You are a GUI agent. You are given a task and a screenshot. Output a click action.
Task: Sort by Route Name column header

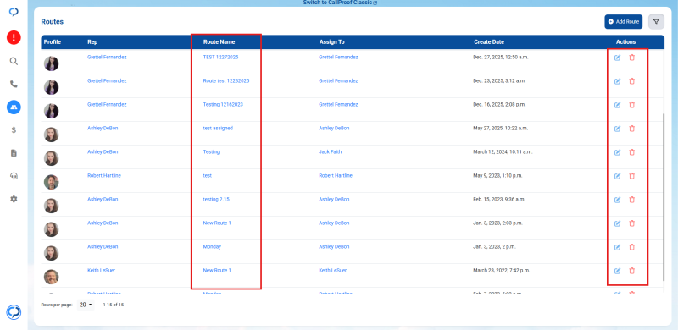tap(220, 42)
